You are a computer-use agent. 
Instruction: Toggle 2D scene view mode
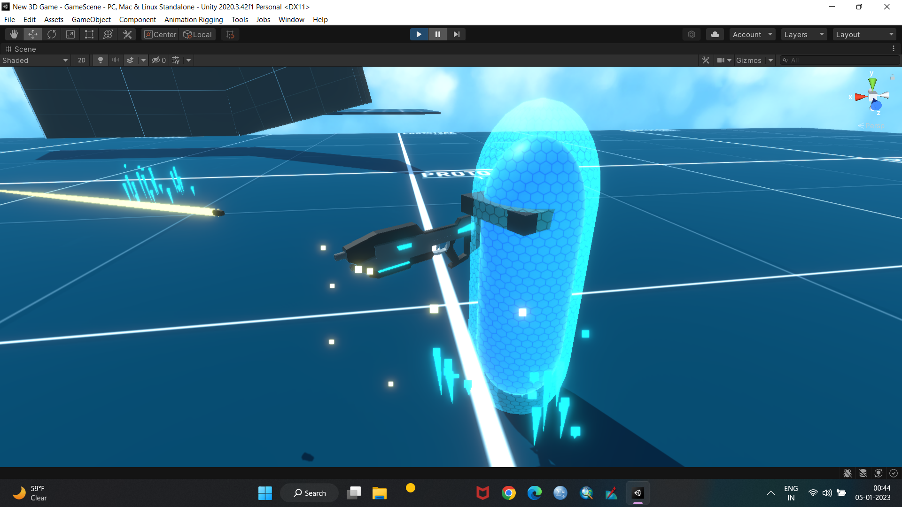pos(82,60)
